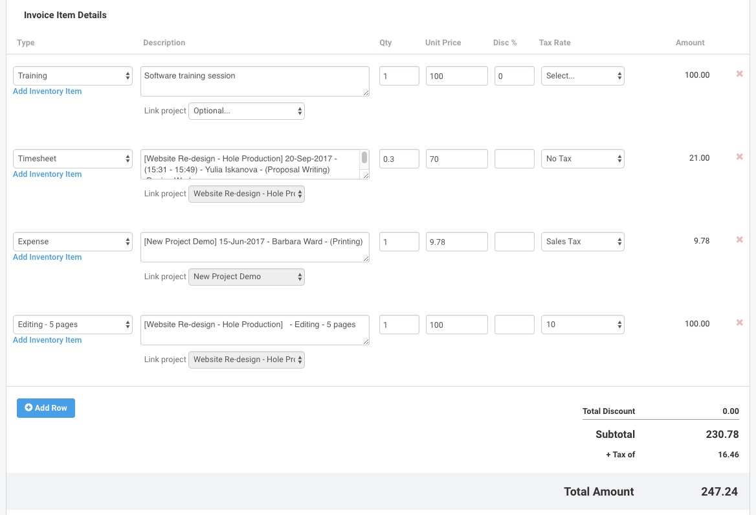The height and width of the screenshot is (515, 756).
Task: Click the unit price field showing 70
Action: pyautogui.click(x=456, y=159)
